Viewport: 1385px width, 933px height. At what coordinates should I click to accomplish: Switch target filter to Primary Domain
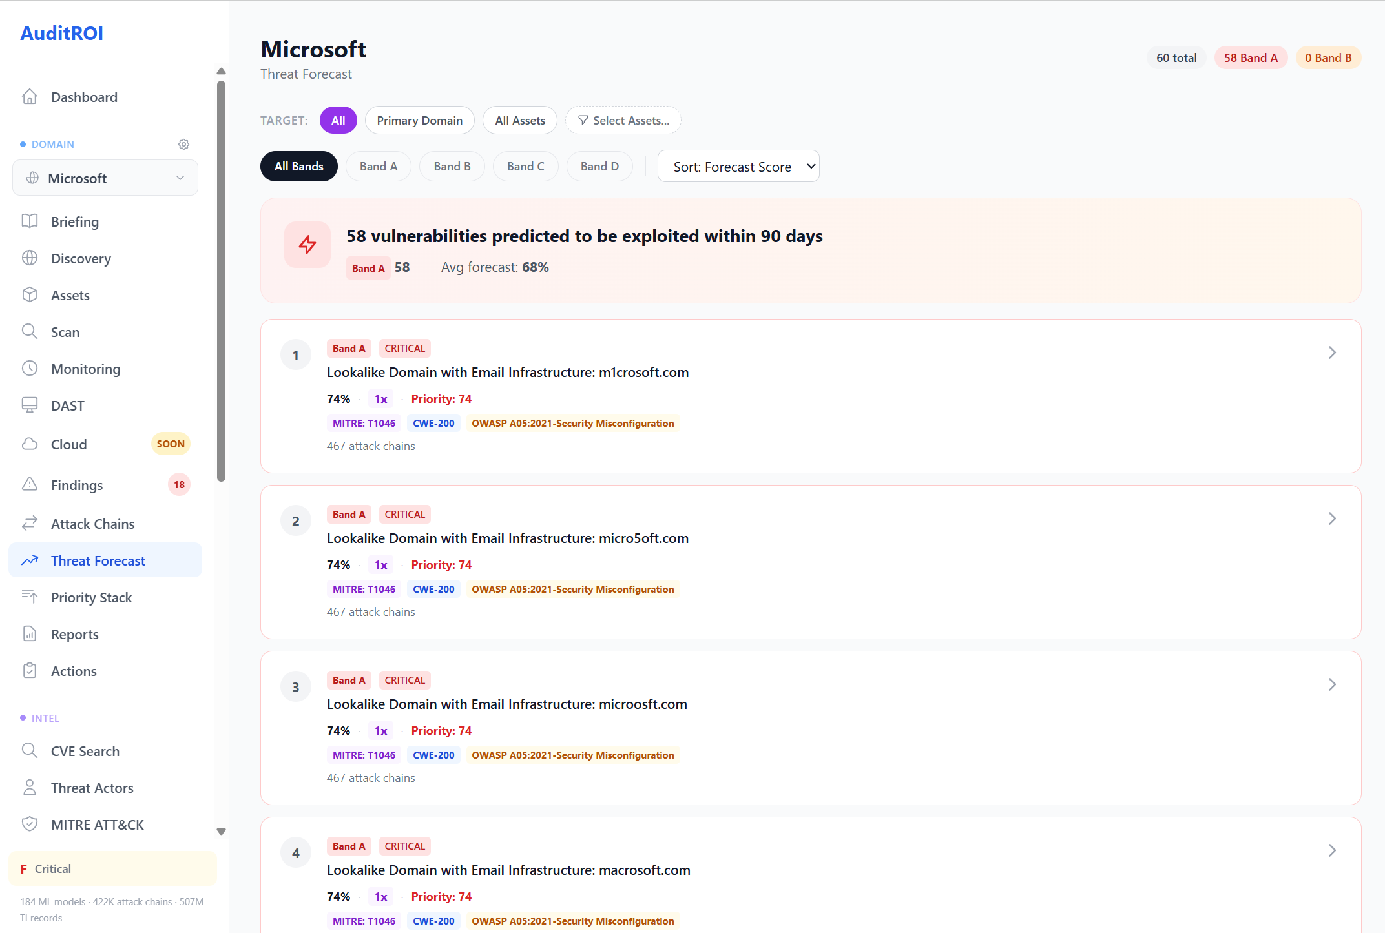419,120
